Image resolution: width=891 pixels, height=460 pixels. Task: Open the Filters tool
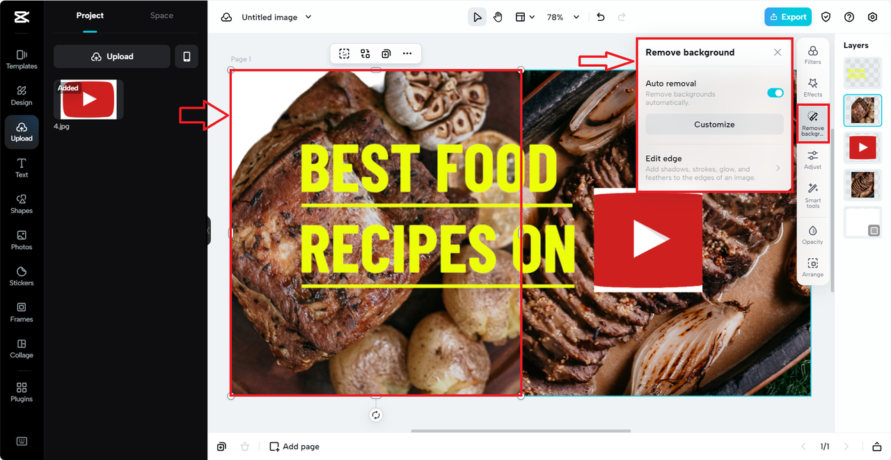(813, 55)
